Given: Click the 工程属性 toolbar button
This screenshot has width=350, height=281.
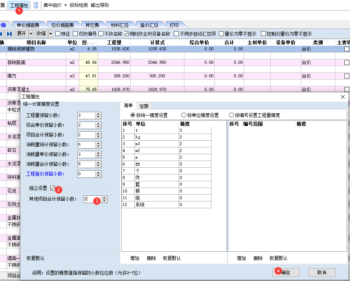Looking at the screenshot, I should 19,5.
